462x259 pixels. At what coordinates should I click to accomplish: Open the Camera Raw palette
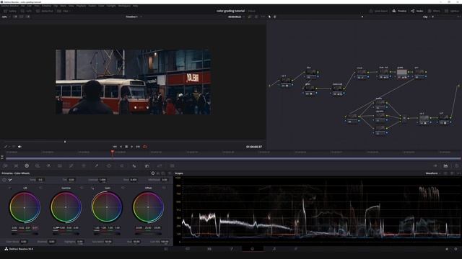[x=5, y=166]
